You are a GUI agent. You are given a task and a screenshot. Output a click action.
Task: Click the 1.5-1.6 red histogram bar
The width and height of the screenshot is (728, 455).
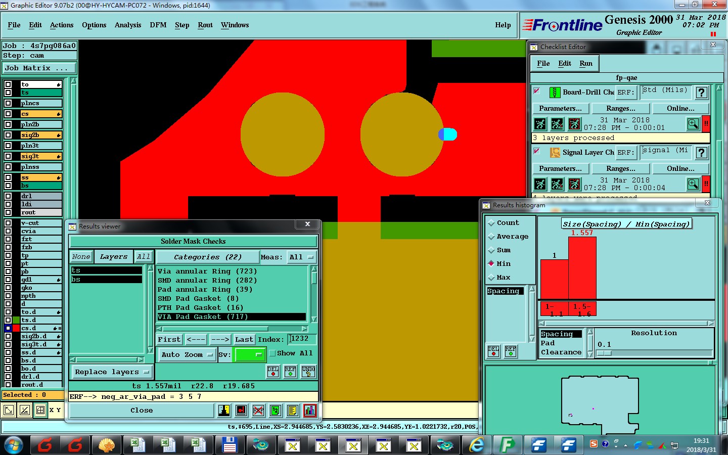click(582, 268)
